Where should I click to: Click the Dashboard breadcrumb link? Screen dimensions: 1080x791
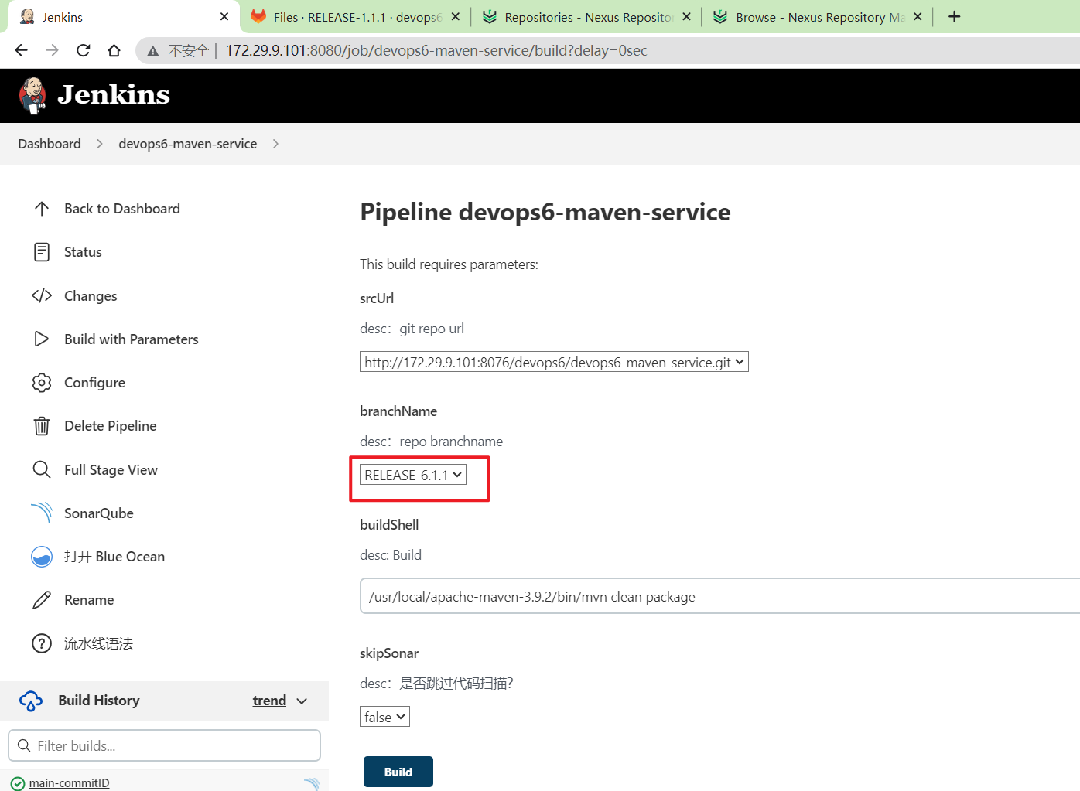pyautogui.click(x=50, y=144)
